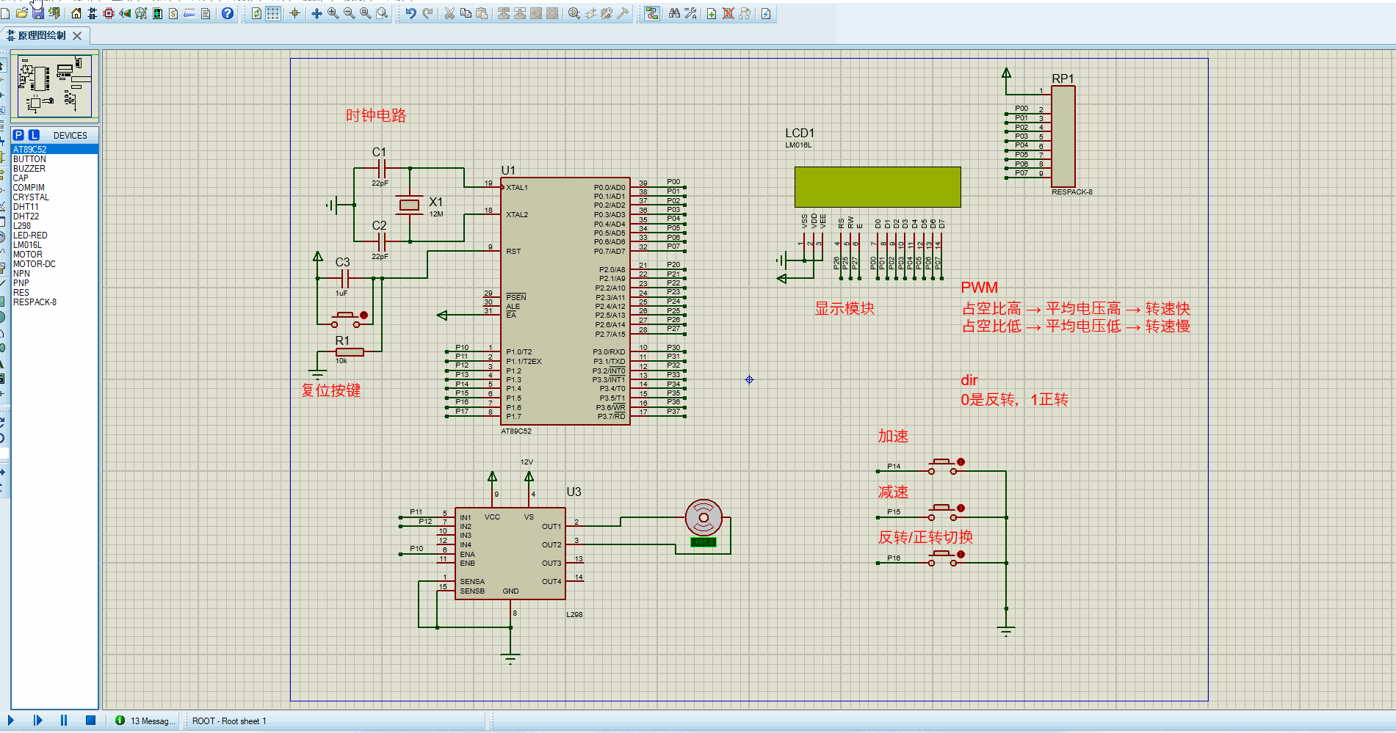Viewport: 1396px width, 733px height.
Task: Open the Make Device icon
Action: (590, 13)
